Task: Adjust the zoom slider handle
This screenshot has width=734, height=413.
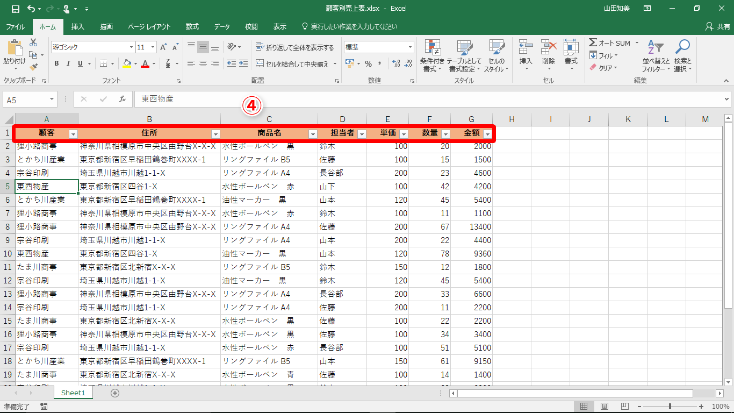Action: 670,407
